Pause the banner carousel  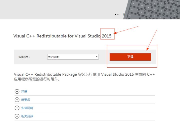(x=124, y=14)
